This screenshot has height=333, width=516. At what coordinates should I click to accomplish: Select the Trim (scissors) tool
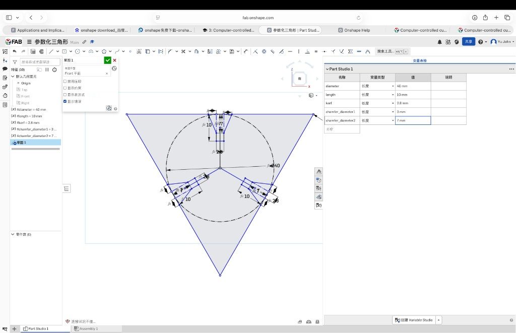click(x=183, y=51)
